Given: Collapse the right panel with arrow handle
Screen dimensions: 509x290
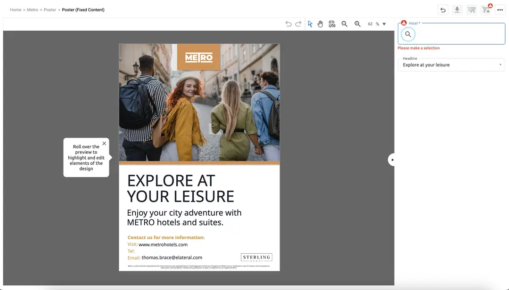Looking at the screenshot, I should pyautogui.click(x=392, y=160).
